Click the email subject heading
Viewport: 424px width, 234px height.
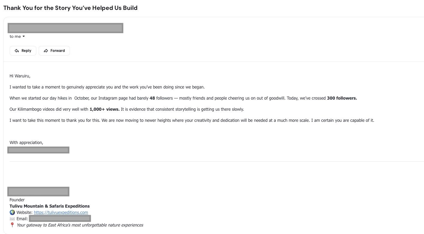pos(70,8)
